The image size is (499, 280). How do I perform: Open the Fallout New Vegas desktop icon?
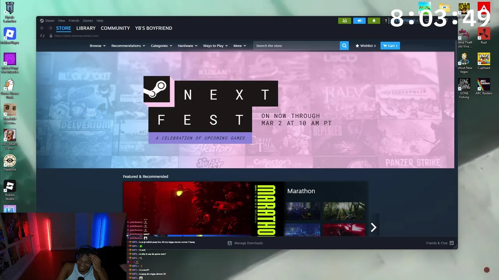[x=464, y=63]
